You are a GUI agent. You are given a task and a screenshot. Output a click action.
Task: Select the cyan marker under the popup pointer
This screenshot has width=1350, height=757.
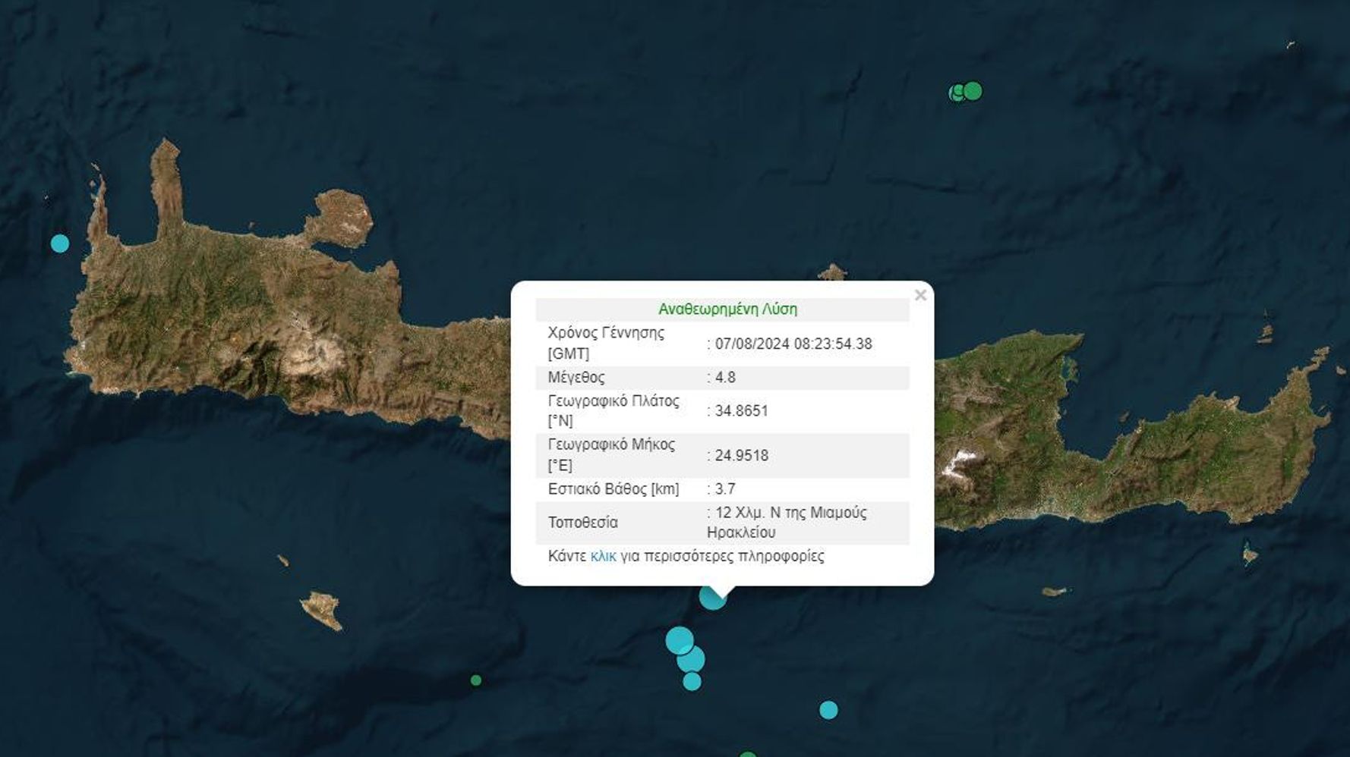coord(712,597)
